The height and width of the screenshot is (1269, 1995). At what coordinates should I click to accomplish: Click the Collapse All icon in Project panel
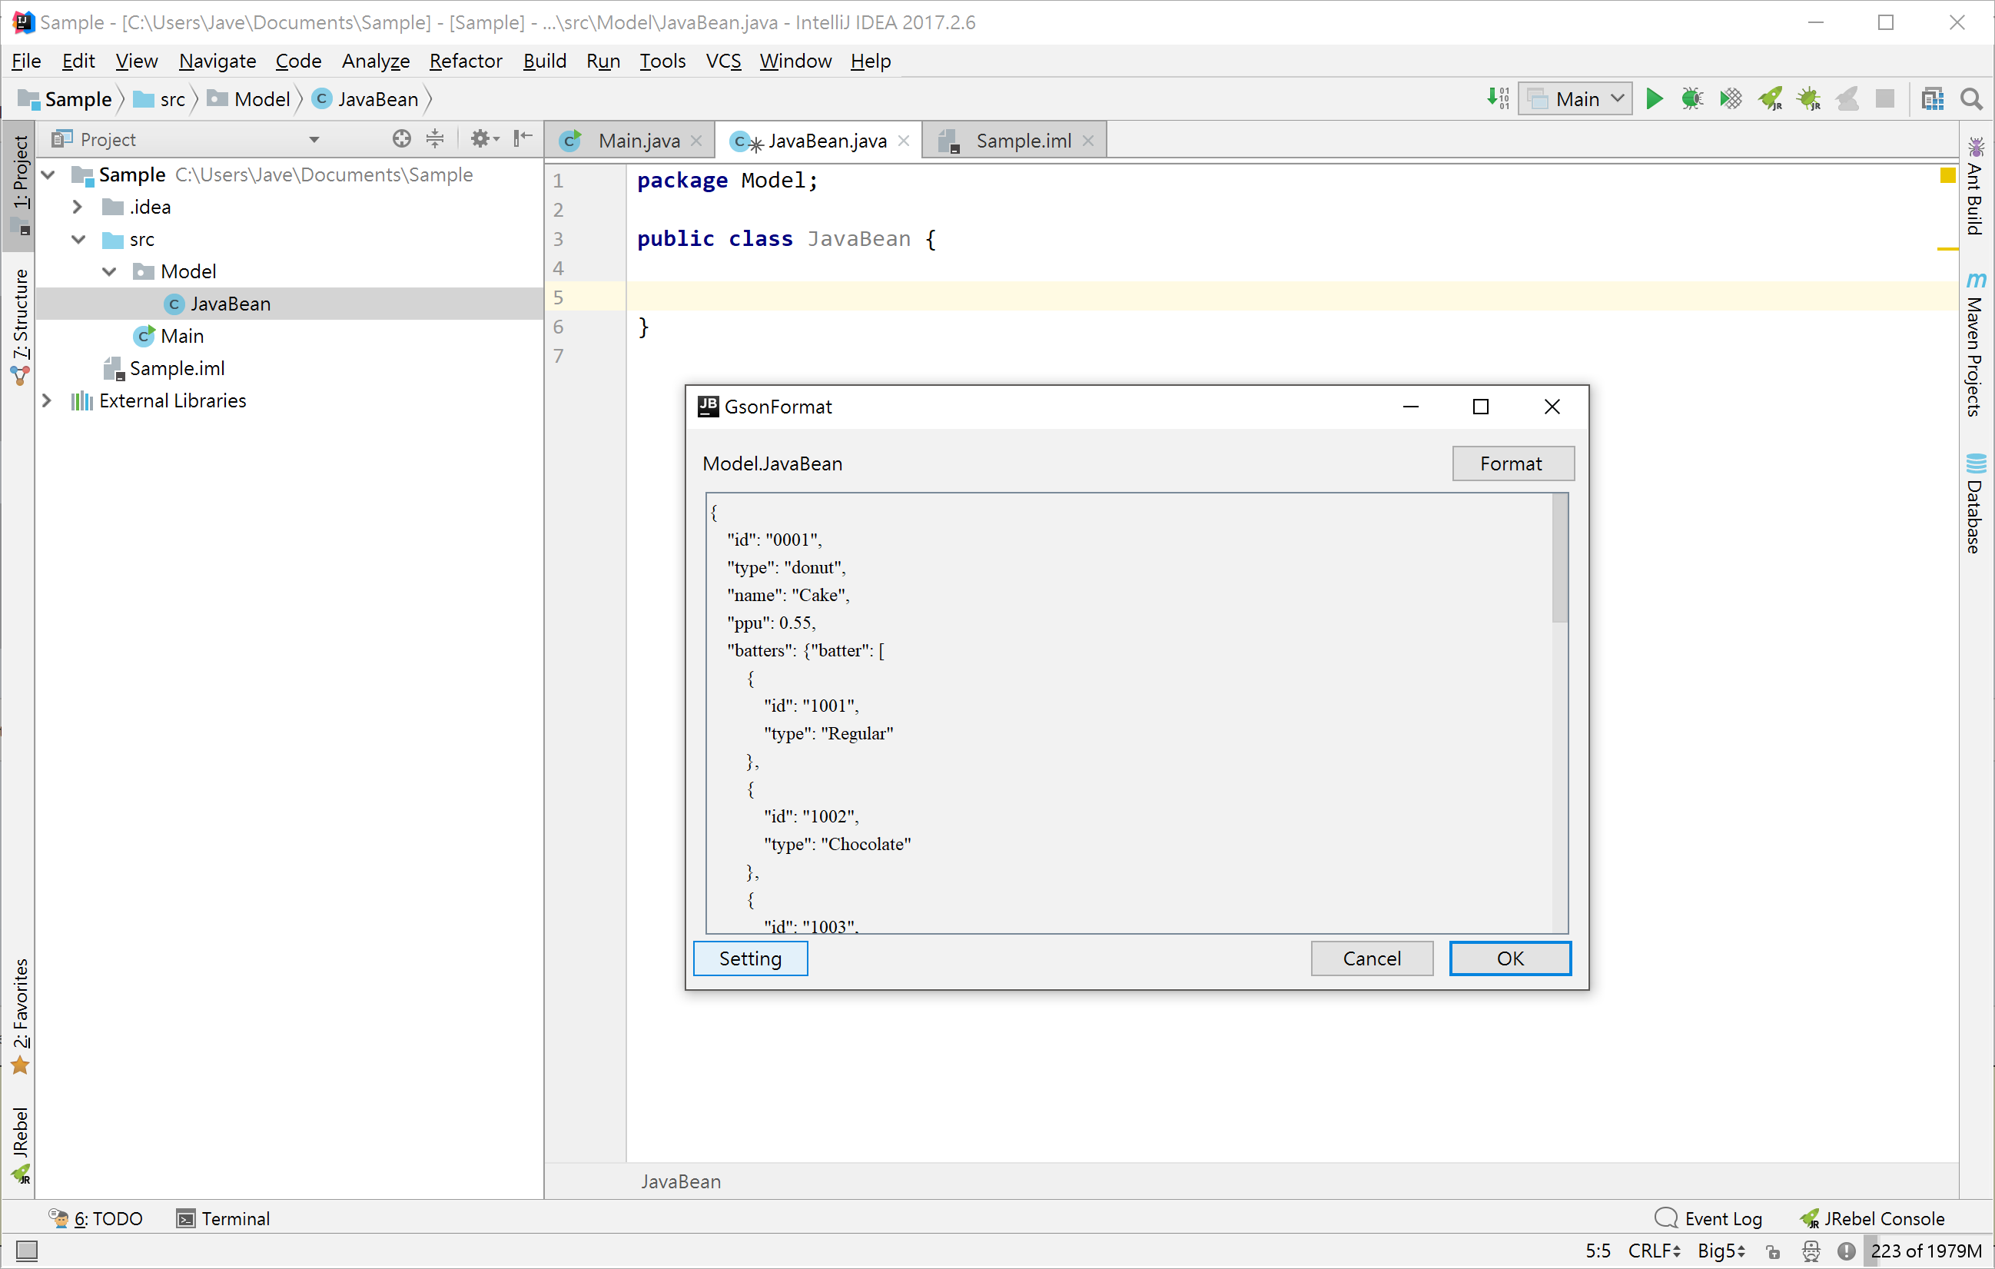435,139
